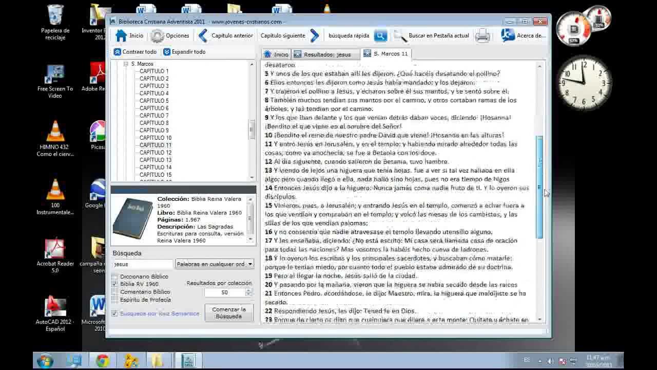Open Free Screen To Video desktop shortcut
Viewport: 657px width, 370px height.
(x=55, y=81)
